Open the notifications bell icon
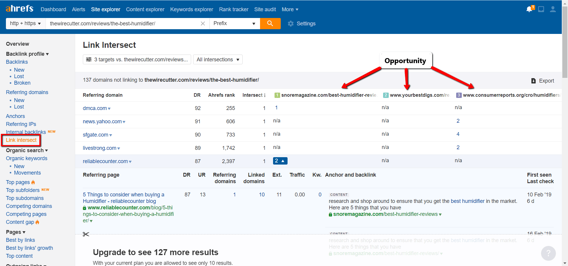Viewport: 568px width, 266px height. pyautogui.click(x=530, y=9)
